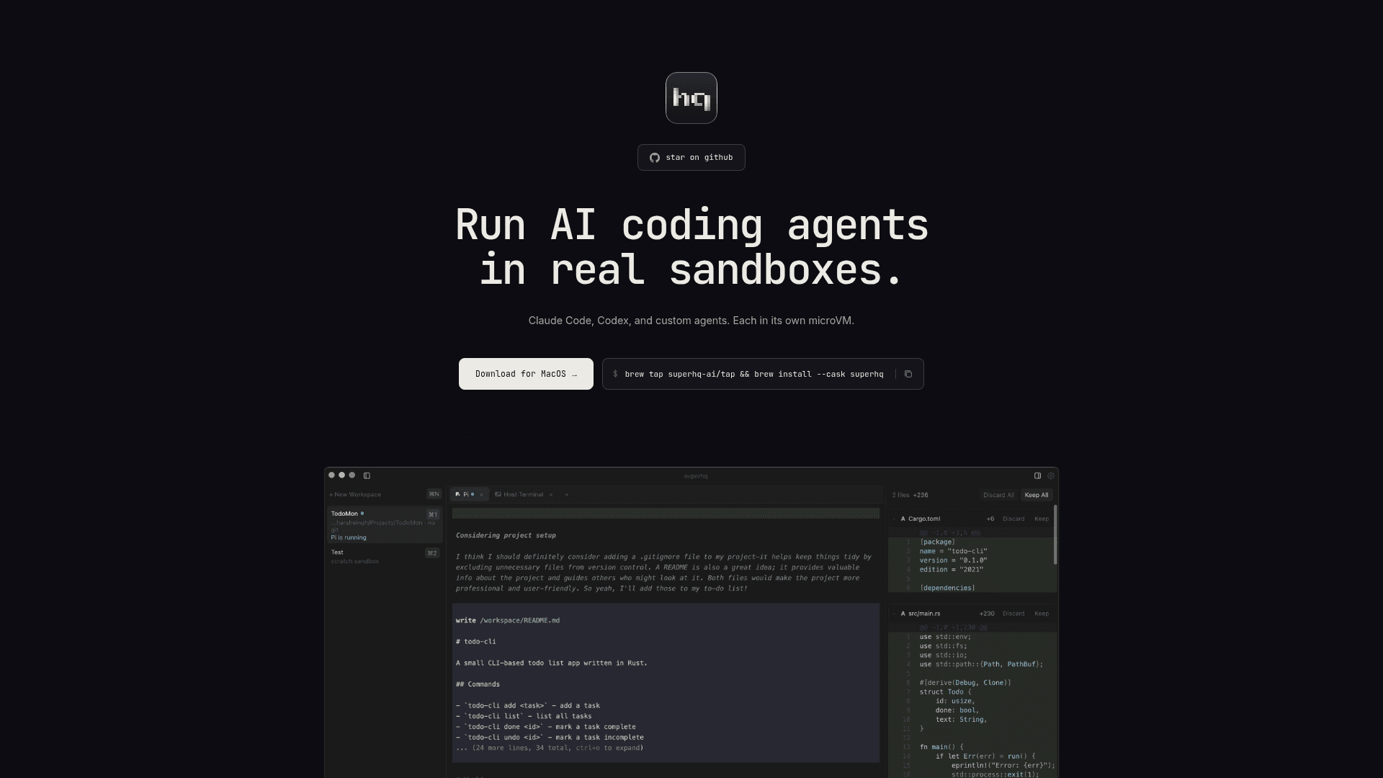Collapse the src/main.rs file diff
1383x778 pixels.
895,614
